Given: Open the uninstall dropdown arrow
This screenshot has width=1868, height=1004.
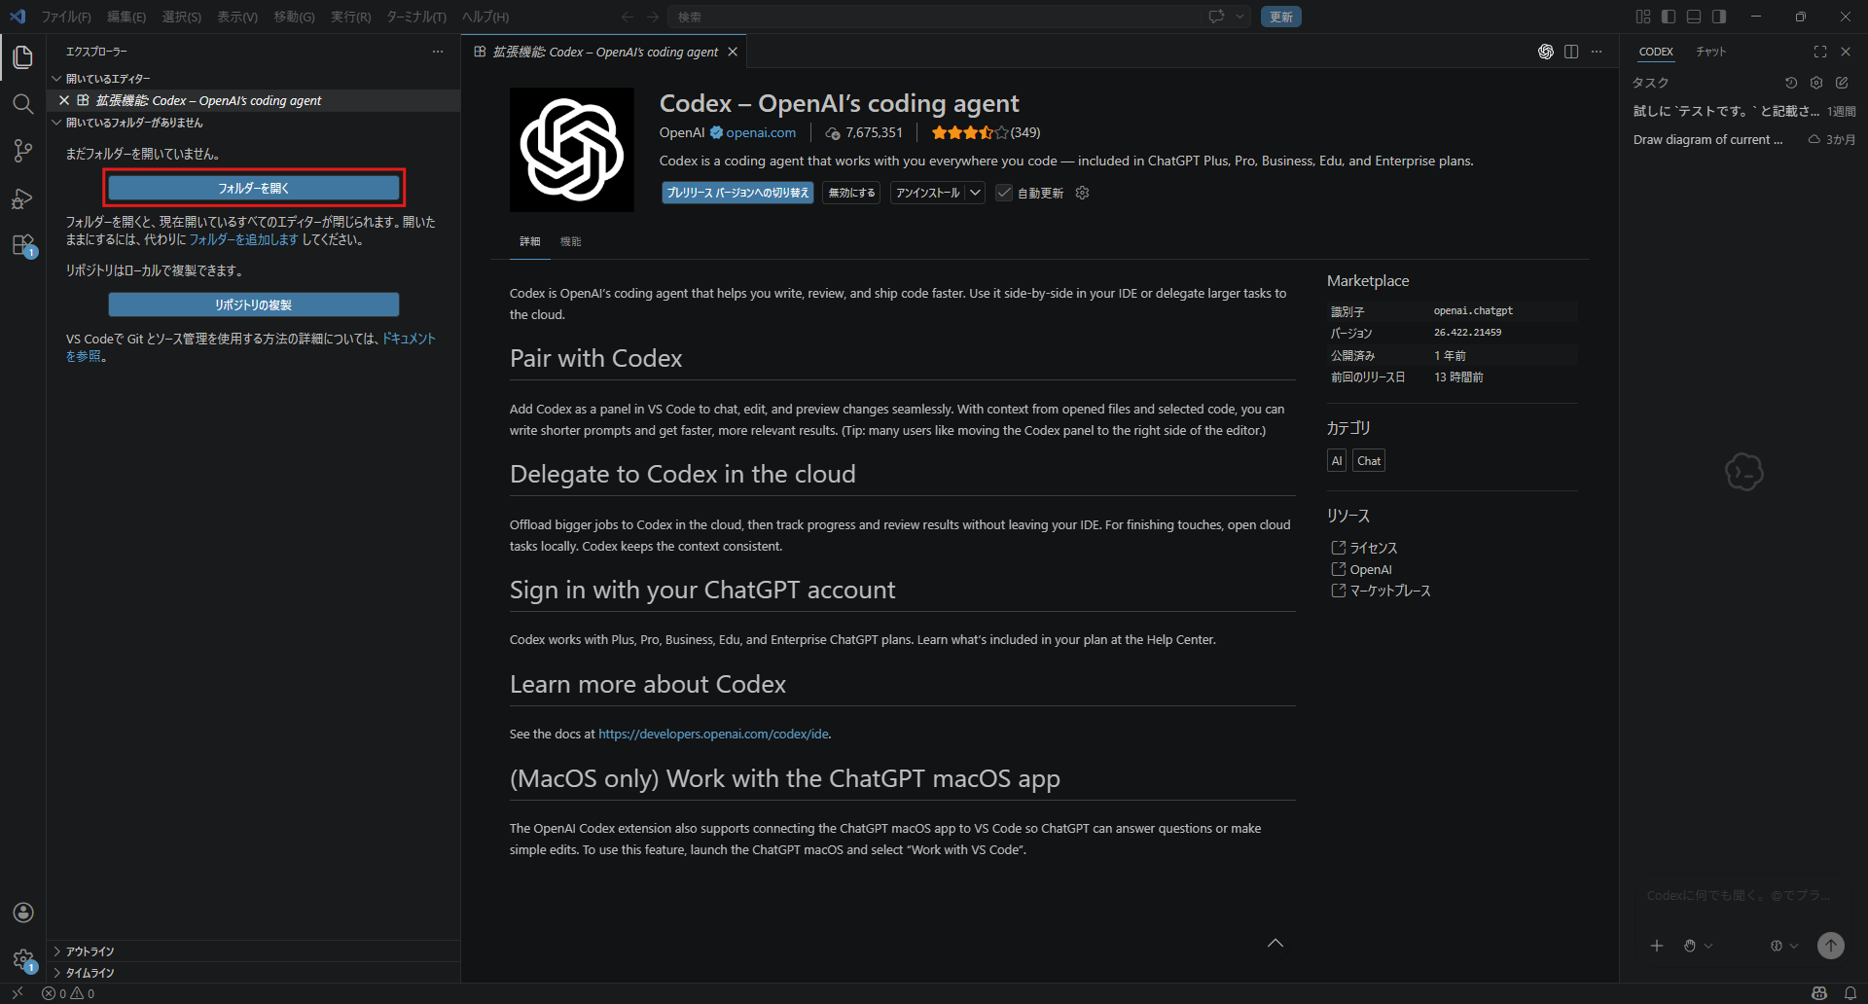Looking at the screenshot, I should [x=976, y=193].
